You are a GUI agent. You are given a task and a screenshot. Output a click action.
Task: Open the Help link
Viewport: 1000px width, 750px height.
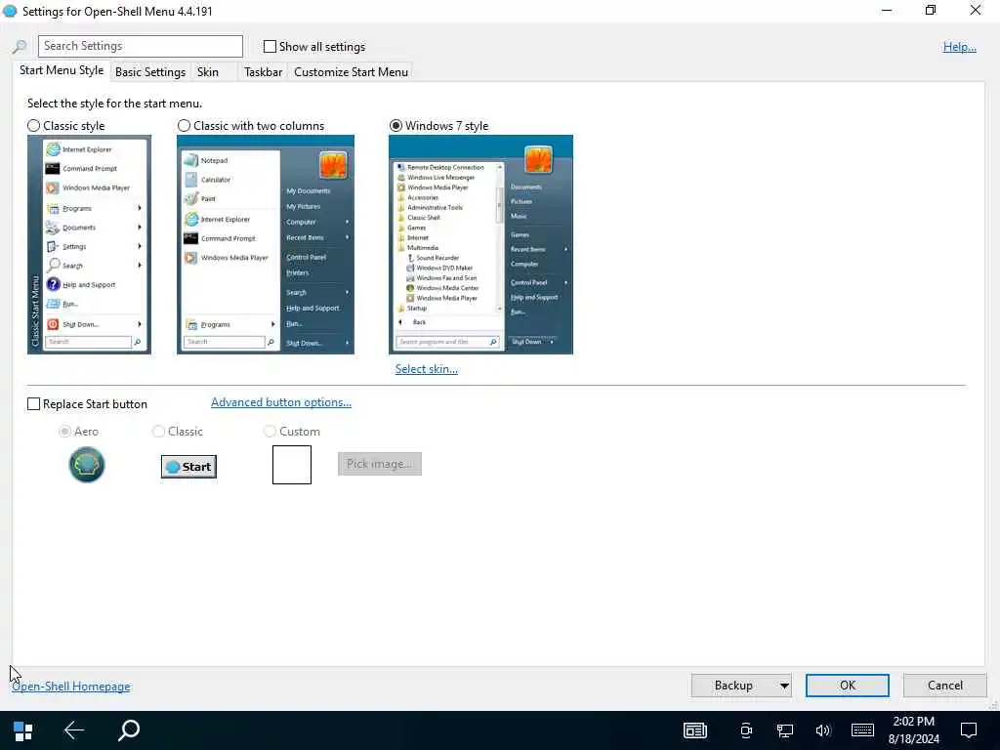click(959, 47)
